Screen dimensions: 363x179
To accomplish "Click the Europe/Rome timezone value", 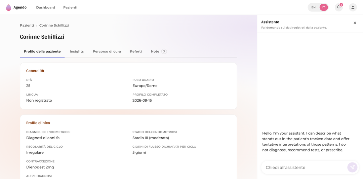I will point(145,86).
